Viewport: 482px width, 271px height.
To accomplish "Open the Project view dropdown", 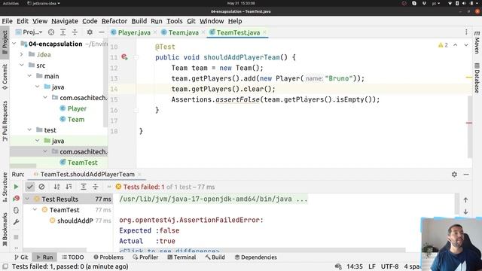I will point(29,32).
